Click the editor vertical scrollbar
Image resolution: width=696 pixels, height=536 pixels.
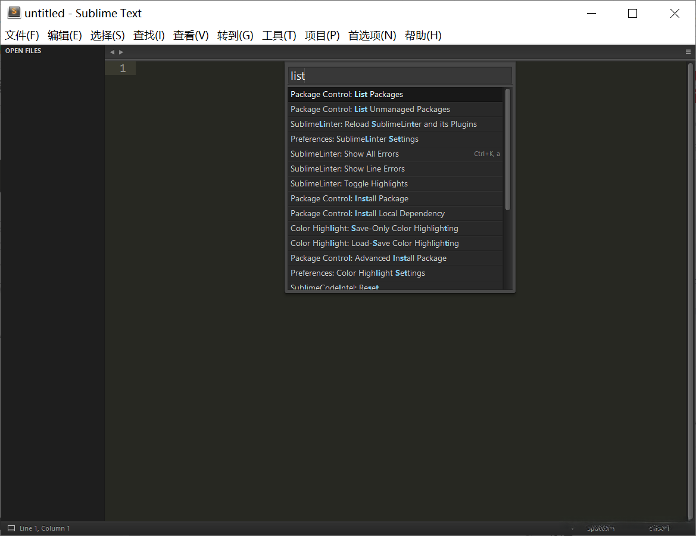(690, 291)
